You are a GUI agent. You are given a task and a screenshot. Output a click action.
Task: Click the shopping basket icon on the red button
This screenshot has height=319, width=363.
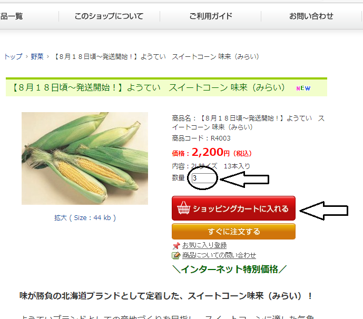(183, 208)
